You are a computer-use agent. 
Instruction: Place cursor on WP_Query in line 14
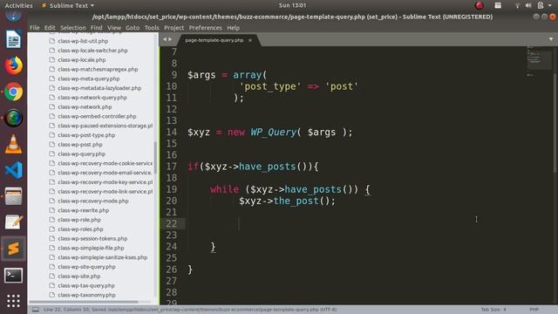274,132
